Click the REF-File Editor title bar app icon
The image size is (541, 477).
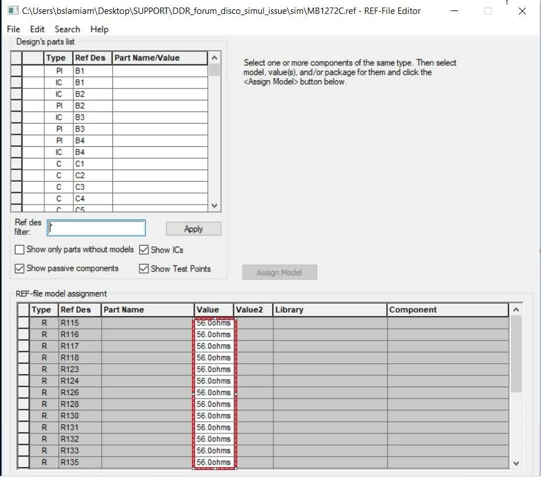[13, 10]
